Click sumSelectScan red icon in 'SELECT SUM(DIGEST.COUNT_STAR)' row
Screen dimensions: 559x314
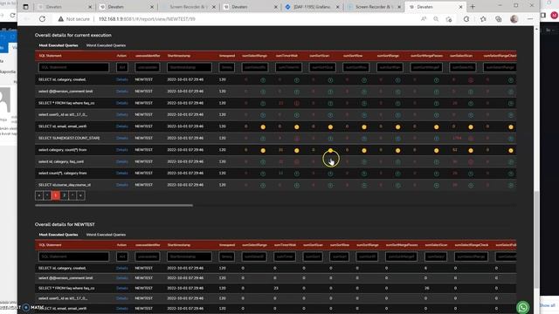[x=471, y=139]
